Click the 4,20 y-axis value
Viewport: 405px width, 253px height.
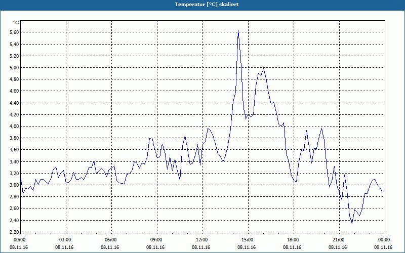point(14,115)
